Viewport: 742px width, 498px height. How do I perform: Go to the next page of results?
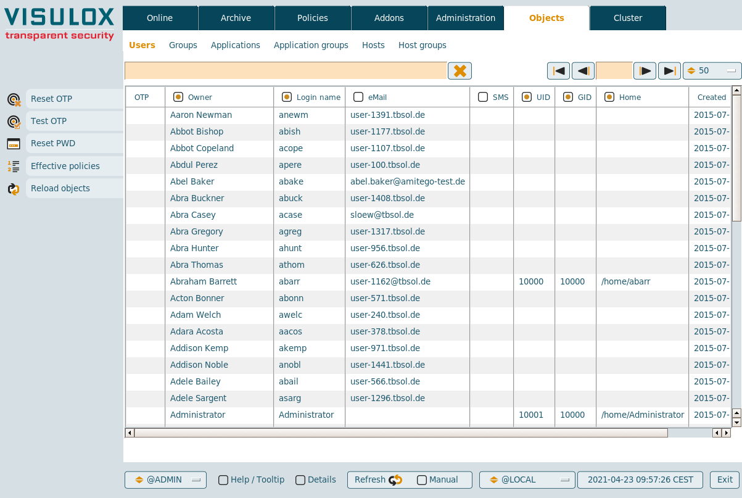click(x=645, y=71)
